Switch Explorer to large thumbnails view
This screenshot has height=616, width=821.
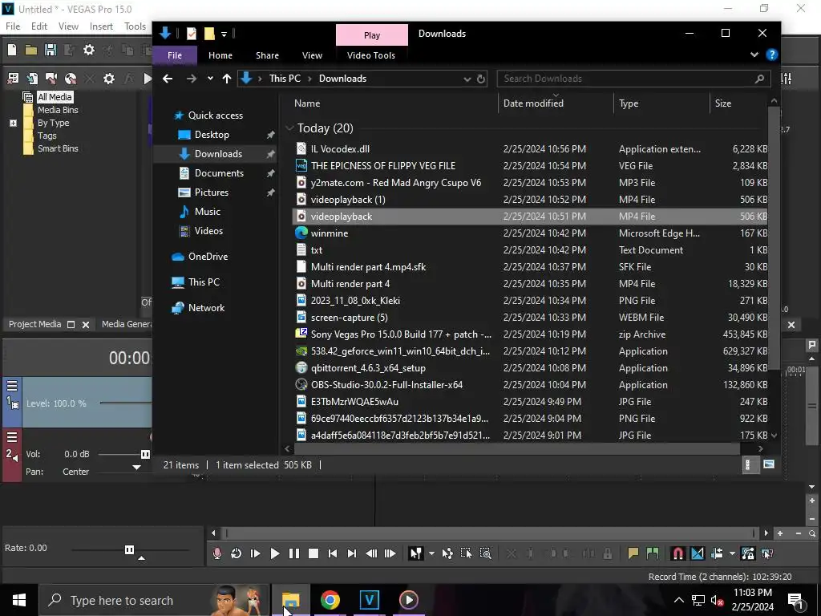click(x=768, y=464)
